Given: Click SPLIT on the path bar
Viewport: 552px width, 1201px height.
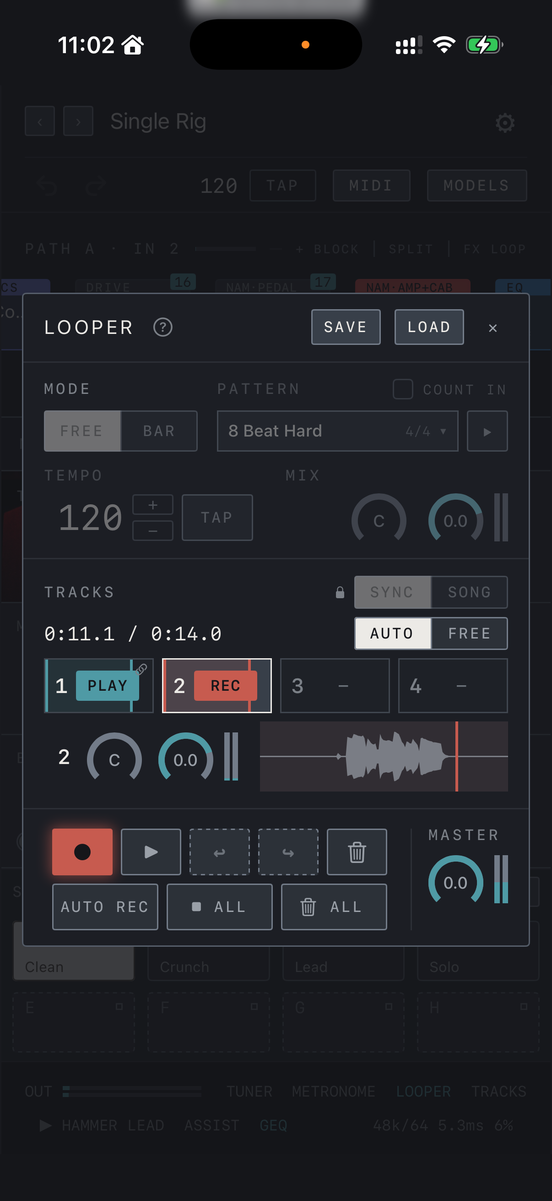Looking at the screenshot, I should 411,249.
